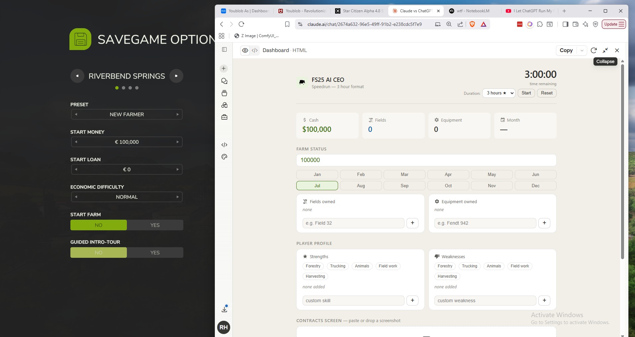Click the artifact preview eye icon

(245, 50)
